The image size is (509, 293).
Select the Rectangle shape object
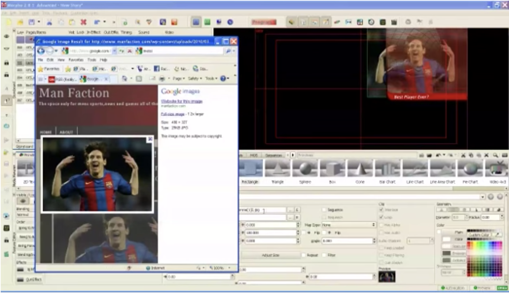(250, 171)
